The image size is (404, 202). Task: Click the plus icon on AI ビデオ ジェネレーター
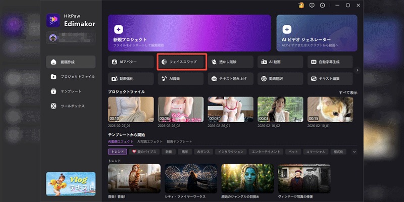(x=287, y=29)
